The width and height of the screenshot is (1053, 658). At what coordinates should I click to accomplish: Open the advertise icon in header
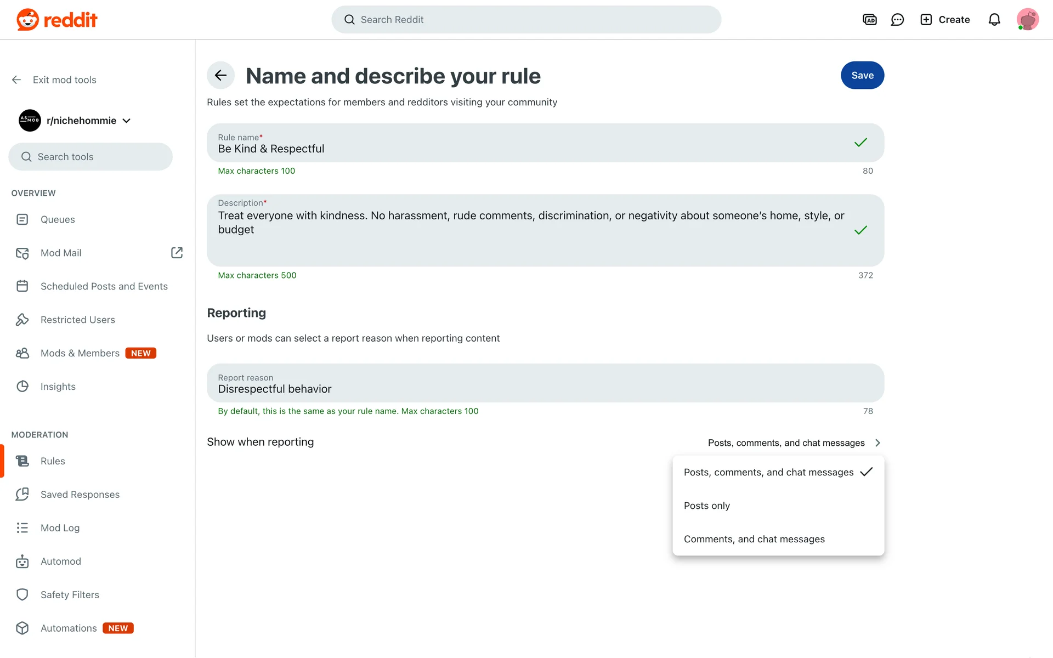coord(869,20)
